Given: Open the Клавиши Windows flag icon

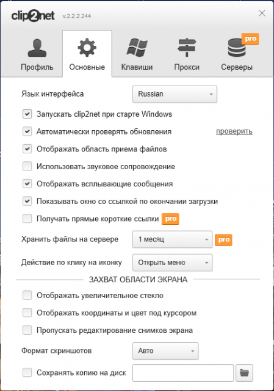Looking at the screenshot, I should 137,48.
